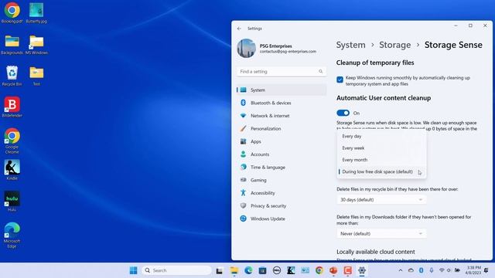Screen dimensions: 495x278
Task: Go to Storage in the breadcrumb
Action: 395,45
